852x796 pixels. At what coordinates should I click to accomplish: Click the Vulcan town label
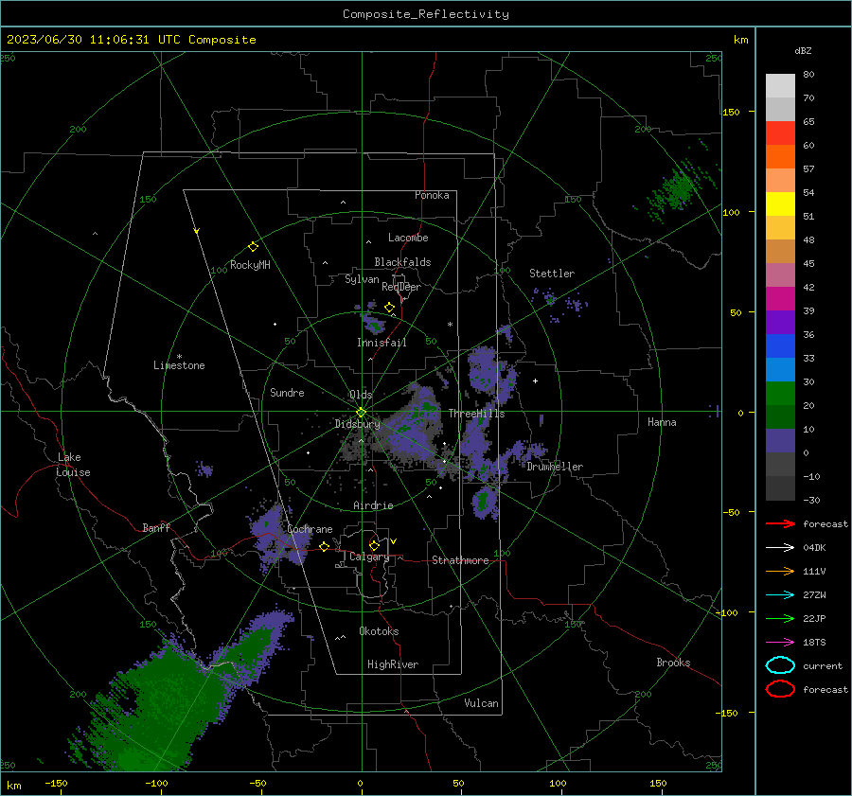tap(481, 703)
